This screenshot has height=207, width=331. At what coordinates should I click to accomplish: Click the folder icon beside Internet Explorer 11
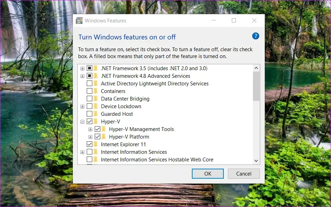coord(96,144)
